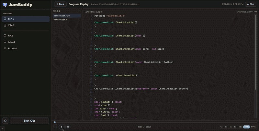
Task: Click the 'void clear();' code line
Action: click(103, 105)
